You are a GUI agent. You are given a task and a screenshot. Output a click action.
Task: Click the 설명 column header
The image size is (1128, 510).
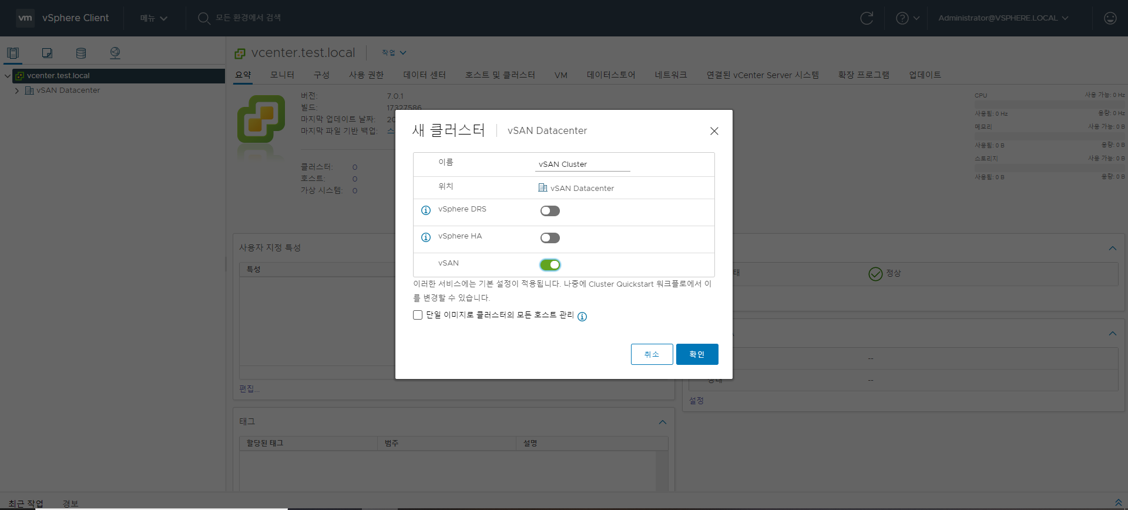click(592, 443)
